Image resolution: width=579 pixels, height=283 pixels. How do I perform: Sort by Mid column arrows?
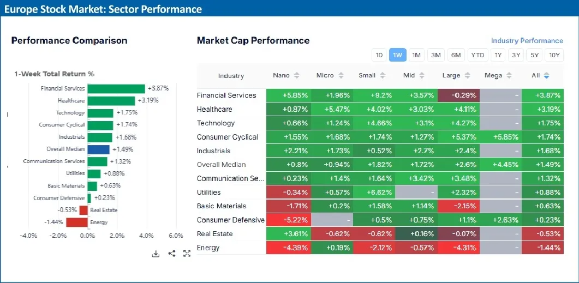[x=426, y=76]
